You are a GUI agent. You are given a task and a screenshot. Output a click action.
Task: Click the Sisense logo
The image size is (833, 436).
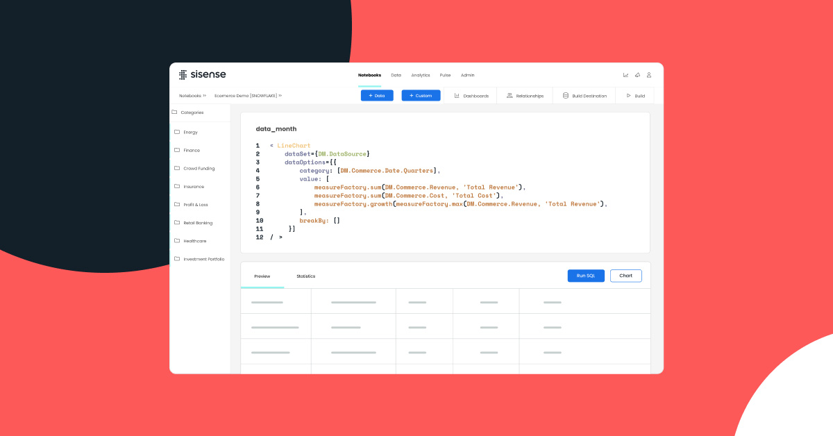click(x=202, y=75)
